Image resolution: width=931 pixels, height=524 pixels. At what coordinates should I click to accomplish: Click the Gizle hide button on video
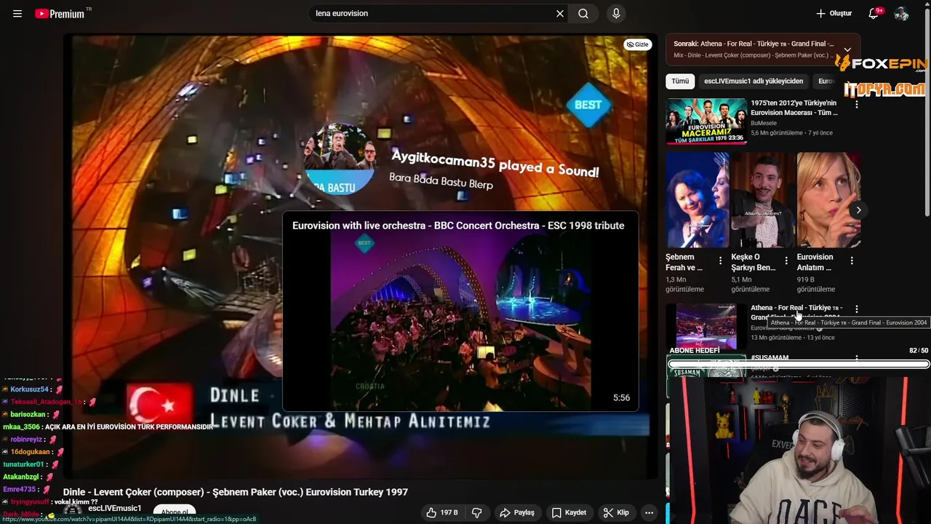tap(638, 44)
